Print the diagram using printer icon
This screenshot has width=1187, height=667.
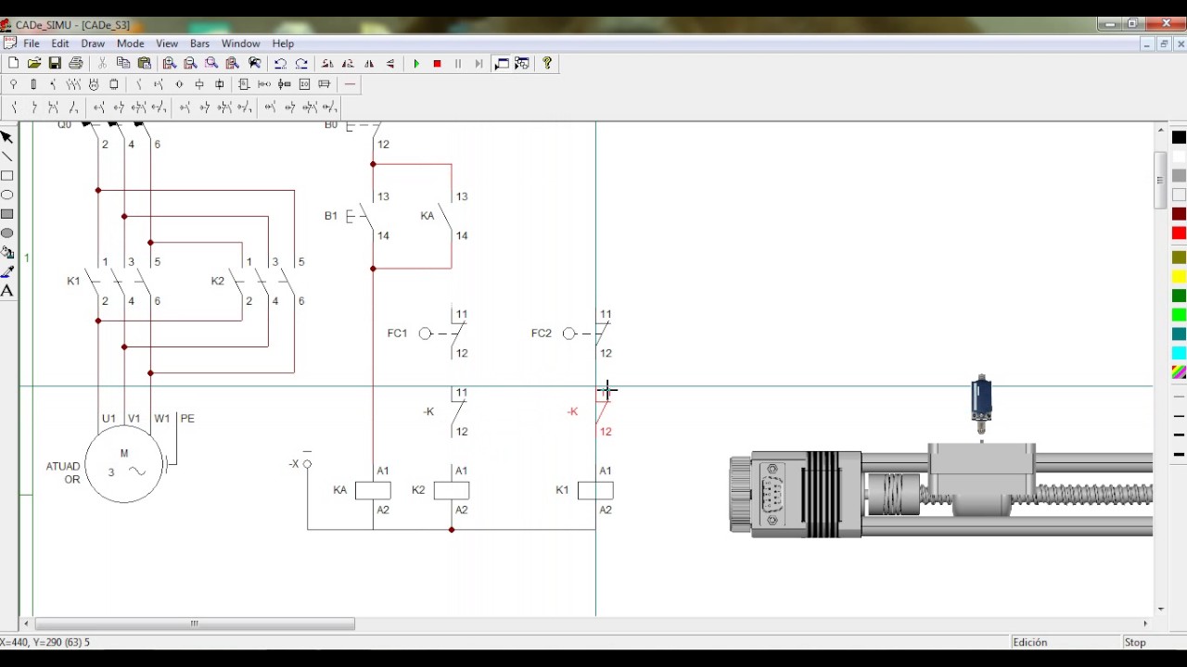[x=76, y=63]
